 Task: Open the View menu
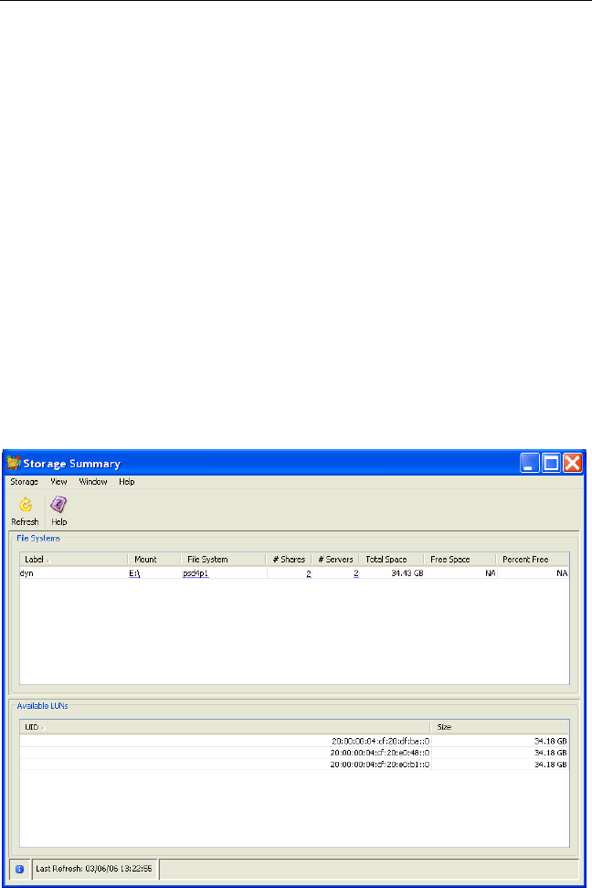coord(58,481)
